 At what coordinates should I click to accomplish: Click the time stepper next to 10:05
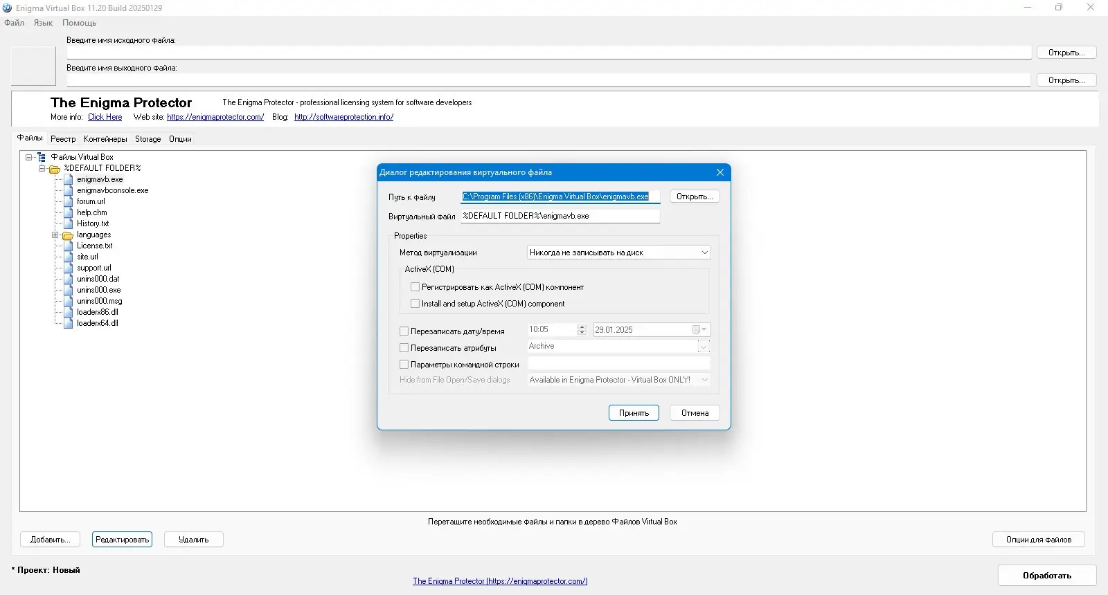pos(582,330)
